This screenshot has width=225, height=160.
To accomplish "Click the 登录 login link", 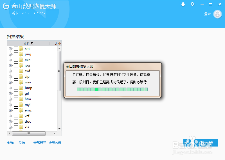I will 207,14.
